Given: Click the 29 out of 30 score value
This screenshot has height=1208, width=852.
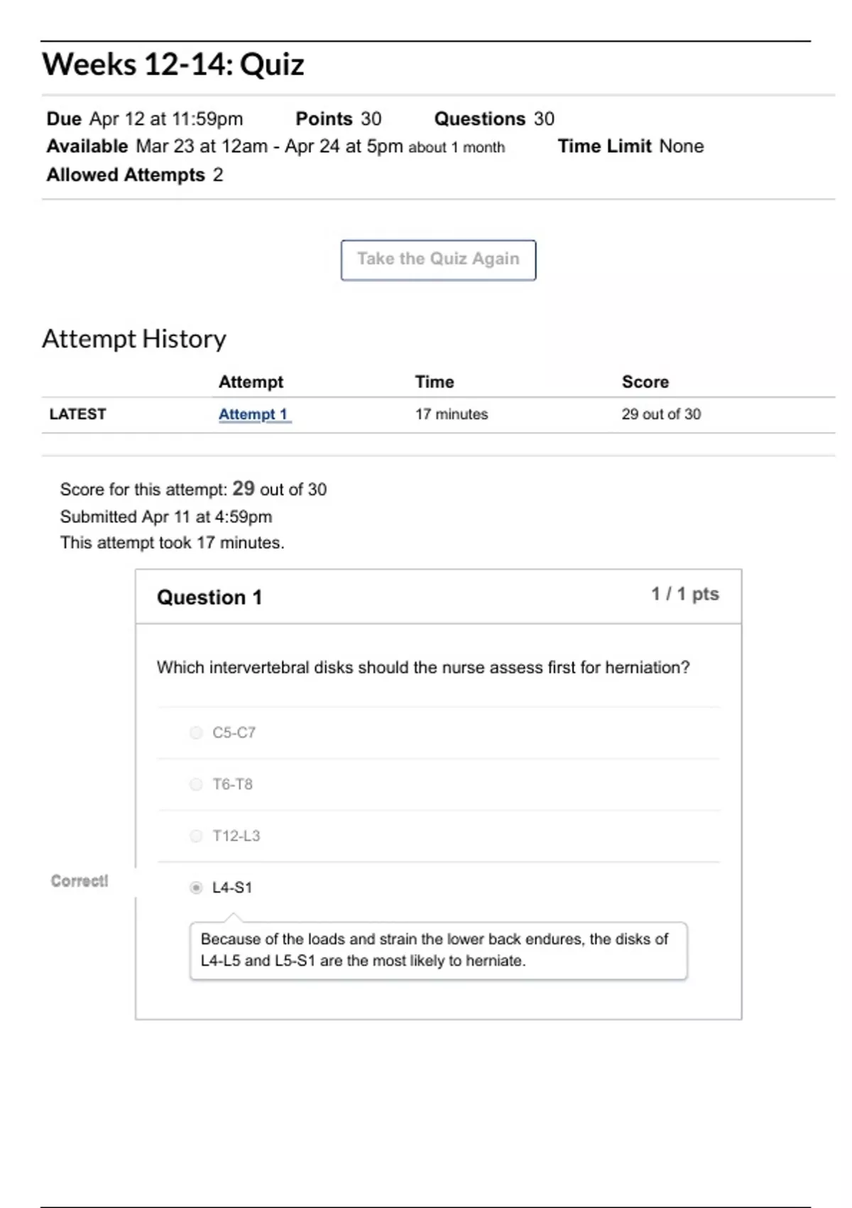Looking at the screenshot, I should [660, 414].
